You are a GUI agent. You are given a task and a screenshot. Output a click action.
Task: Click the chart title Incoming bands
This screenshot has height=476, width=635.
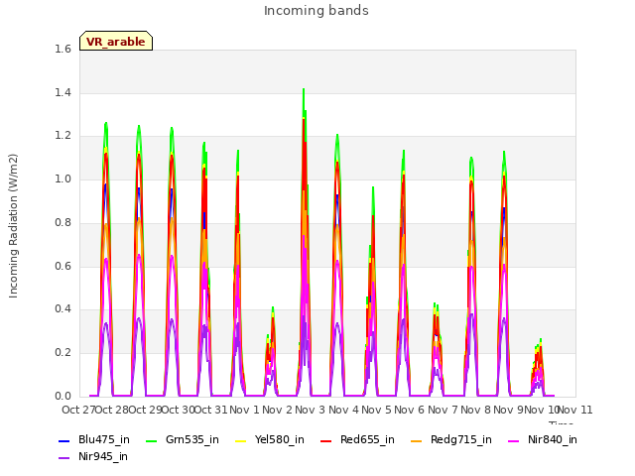click(317, 11)
